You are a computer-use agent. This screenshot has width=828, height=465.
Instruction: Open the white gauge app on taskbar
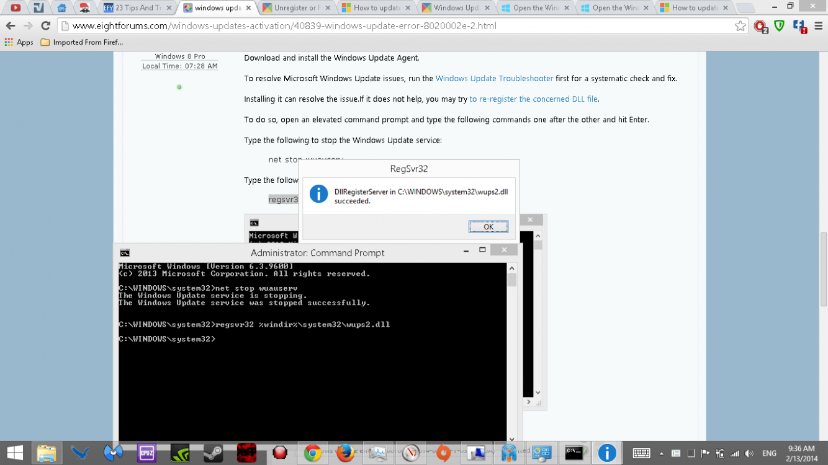click(x=411, y=453)
